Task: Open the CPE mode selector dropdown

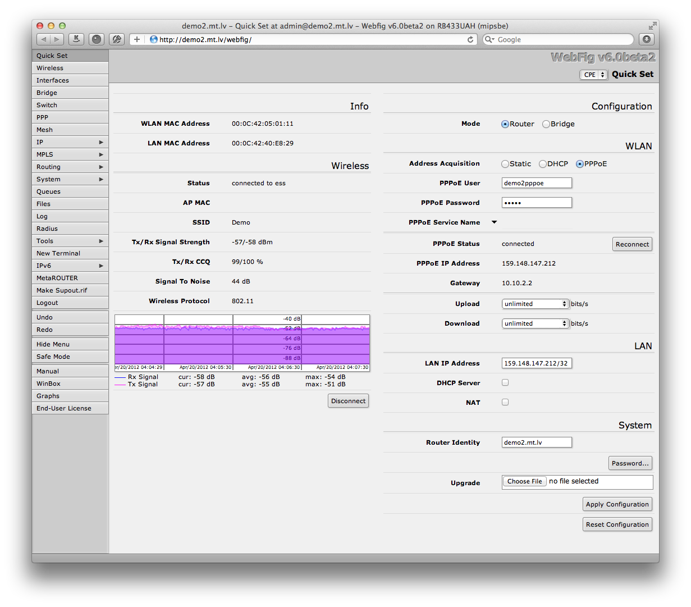Action: 593,74
